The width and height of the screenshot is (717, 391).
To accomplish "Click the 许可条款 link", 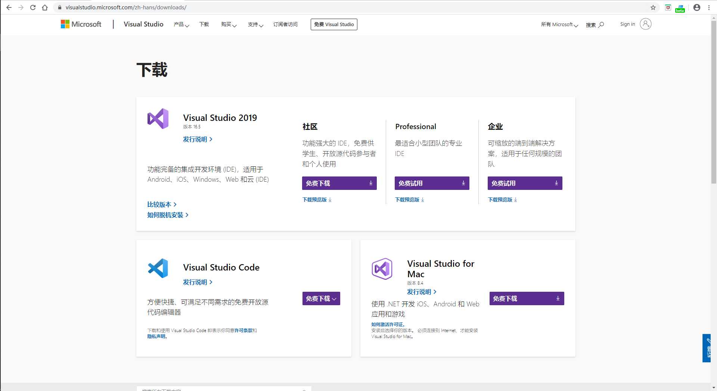I will [243, 331].
